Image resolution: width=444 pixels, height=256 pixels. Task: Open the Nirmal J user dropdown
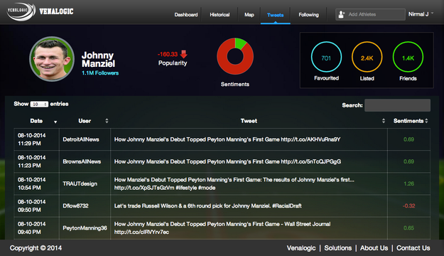pyautogui.click(x=421, y=14)
